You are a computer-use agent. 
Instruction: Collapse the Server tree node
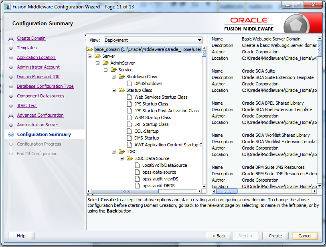(x=89, y=56)
